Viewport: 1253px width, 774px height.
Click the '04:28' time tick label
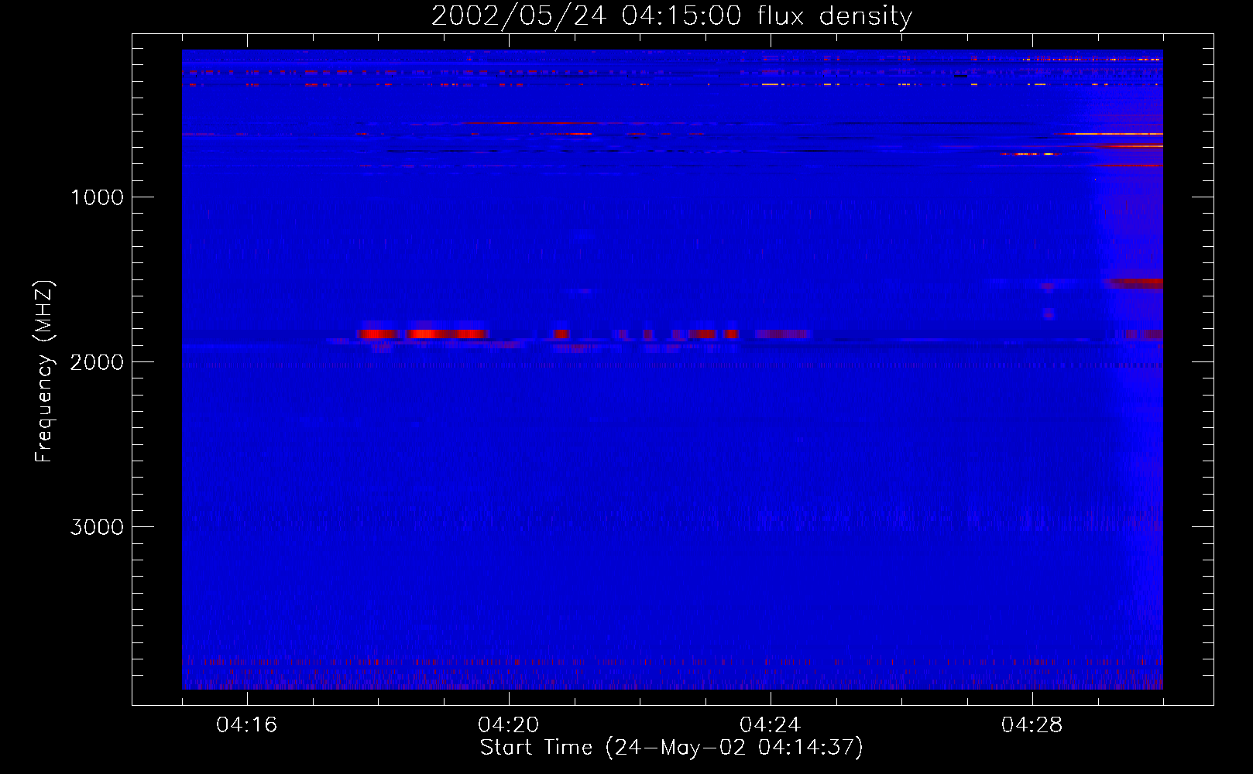[1032, 725]
